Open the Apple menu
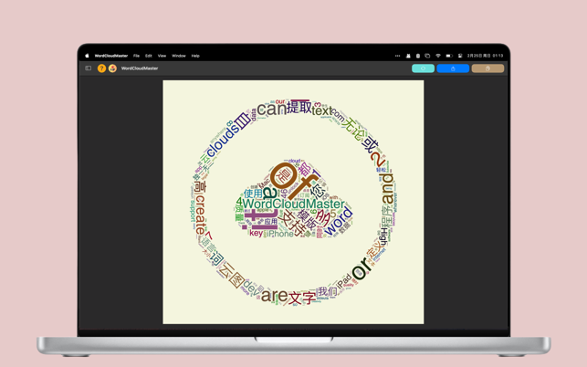This screenshot has width=587, height=367. tap(87, 56)
